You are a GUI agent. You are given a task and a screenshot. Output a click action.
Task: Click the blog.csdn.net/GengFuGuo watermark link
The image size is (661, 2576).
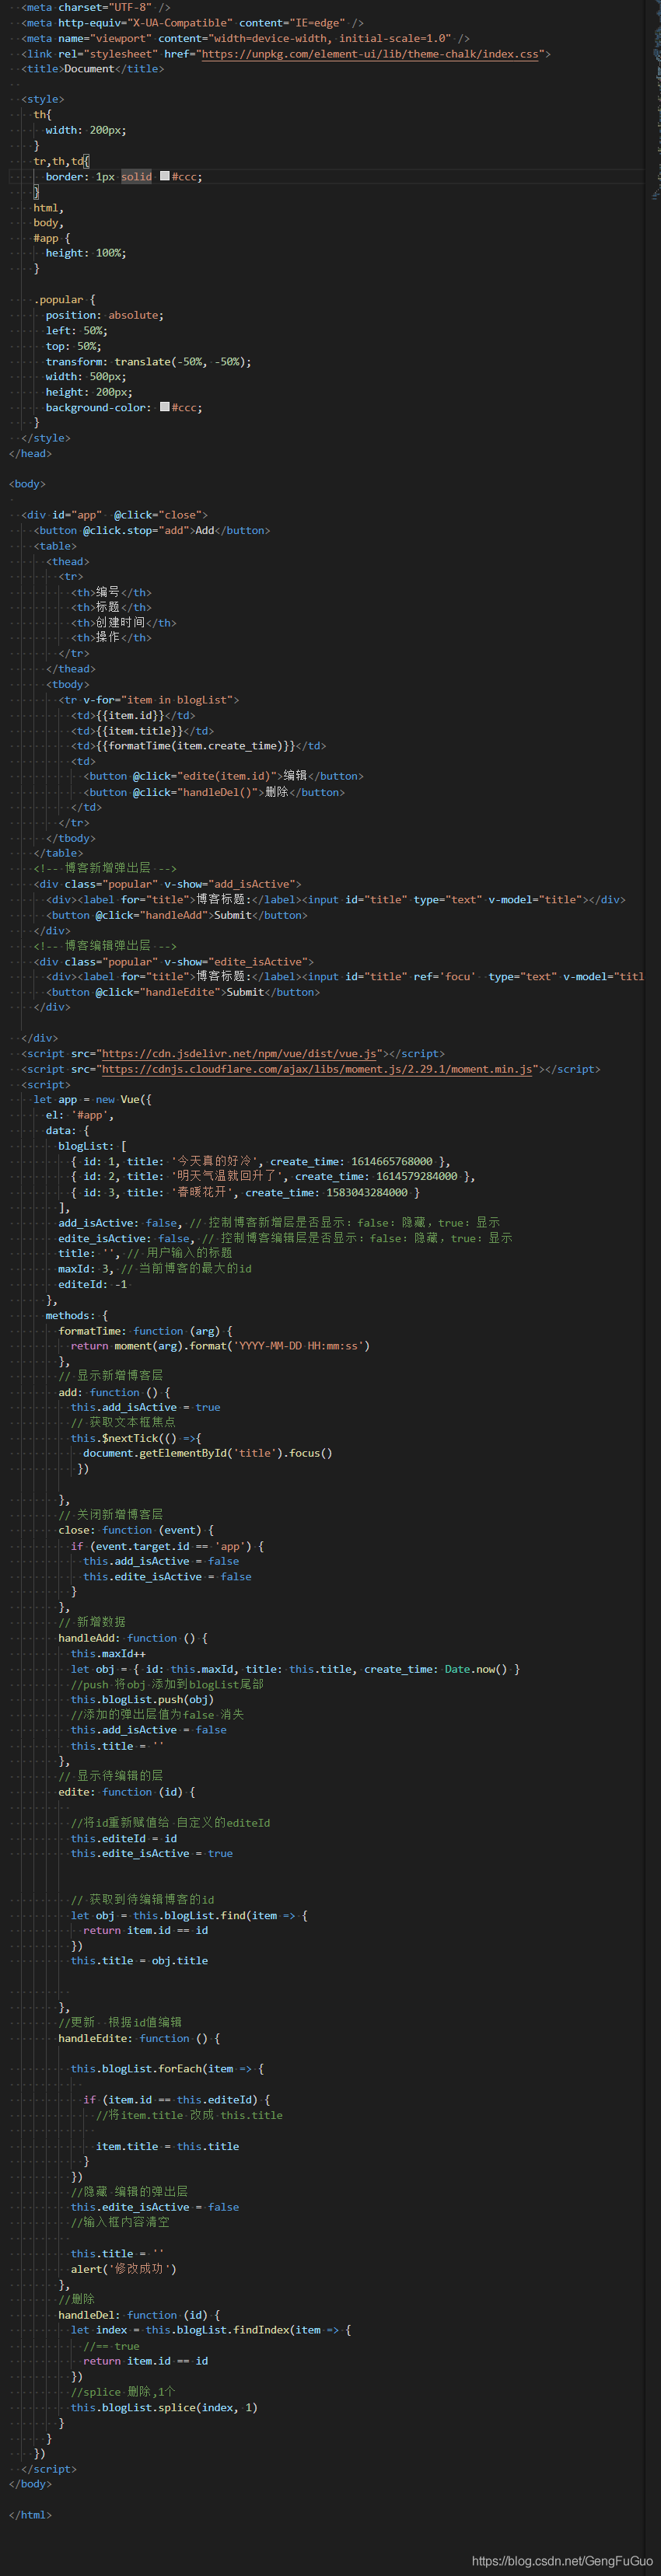(x=562, y=2560)
